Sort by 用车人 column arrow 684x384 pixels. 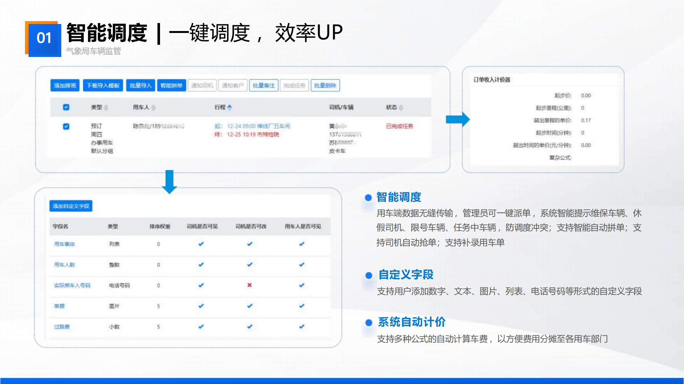pyautogui.click(x=153, y=108)
